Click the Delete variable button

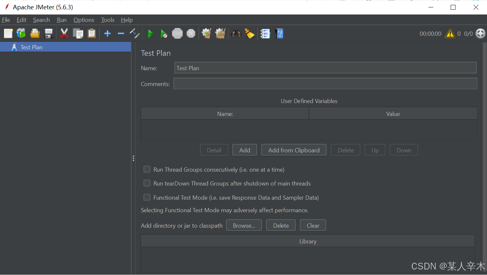(x=346, y=150)
